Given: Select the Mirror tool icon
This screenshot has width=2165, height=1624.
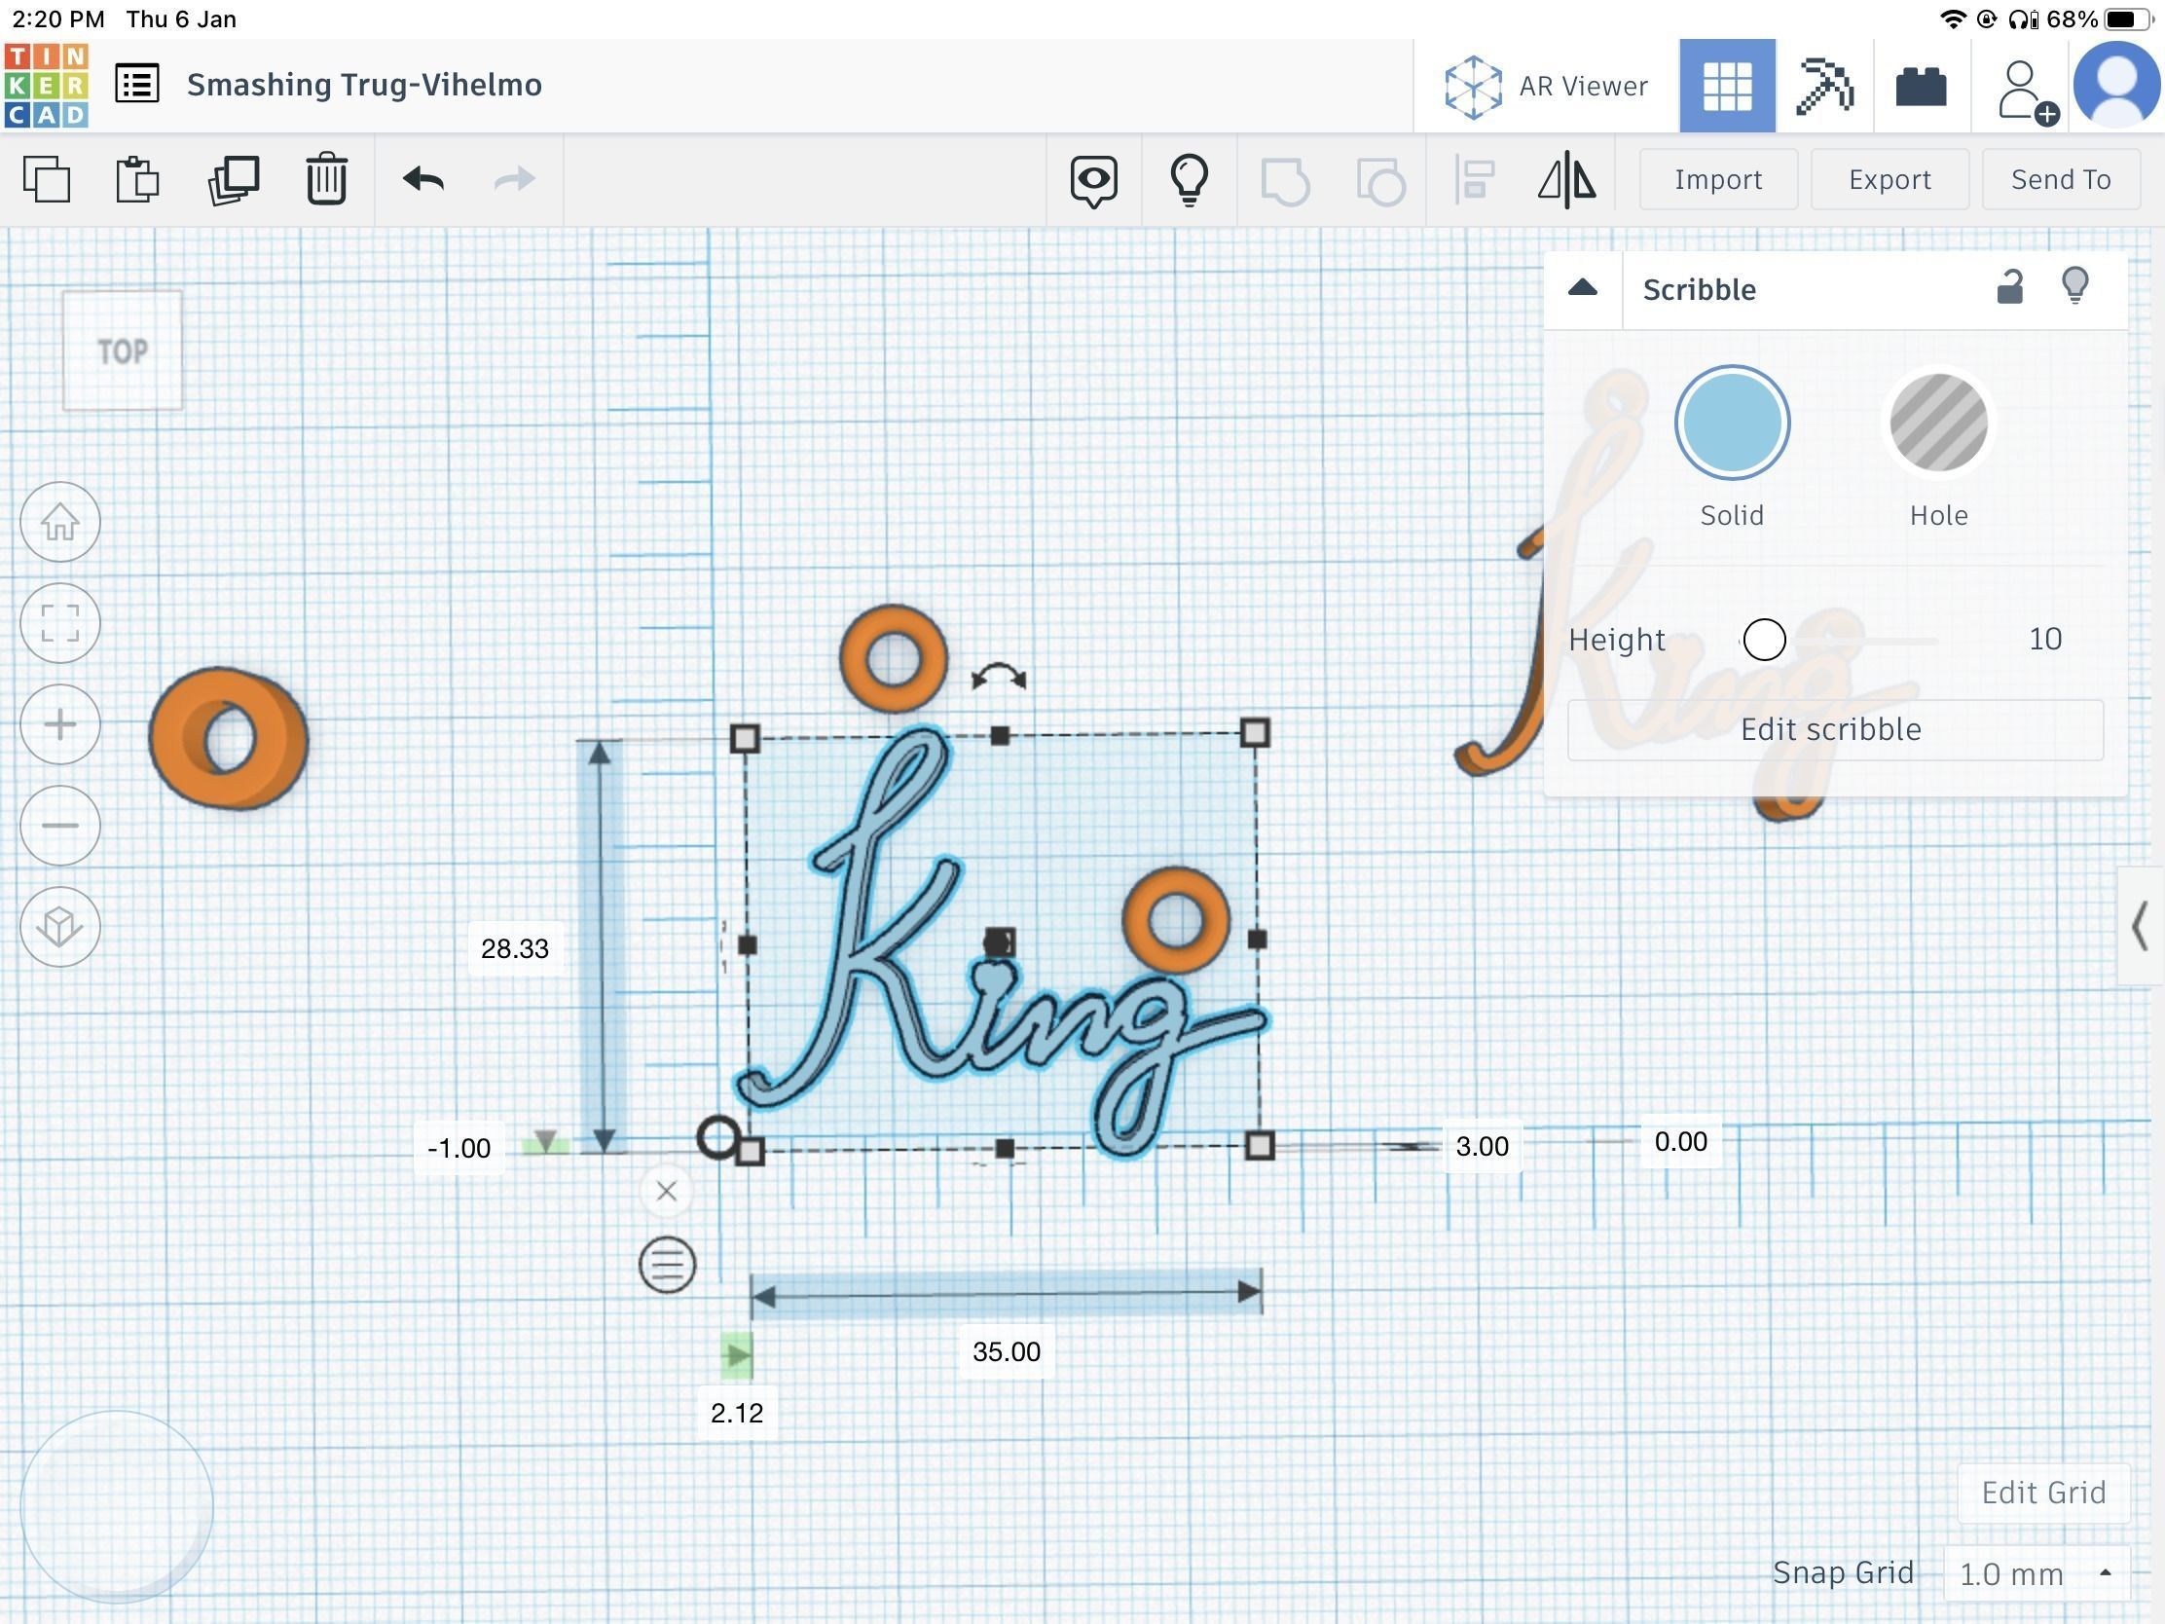Looking at the screenshot, I should click(1566, 179).
